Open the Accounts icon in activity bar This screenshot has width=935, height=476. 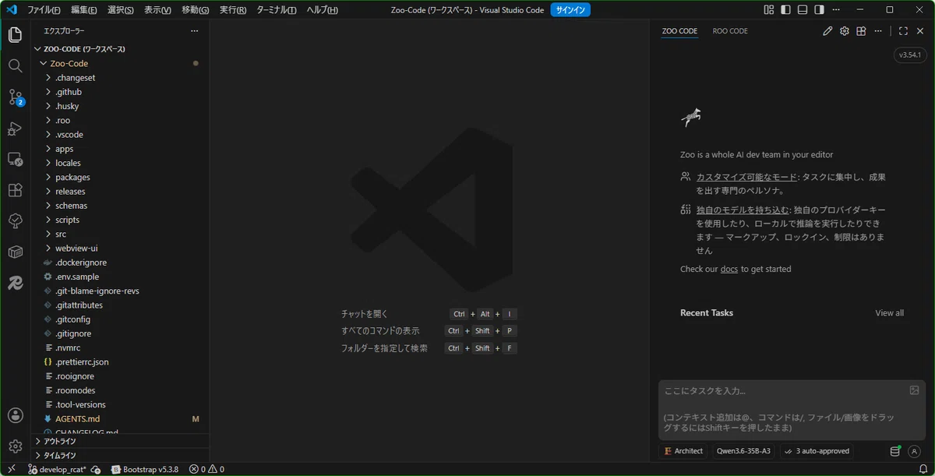[x=15, y=415]
